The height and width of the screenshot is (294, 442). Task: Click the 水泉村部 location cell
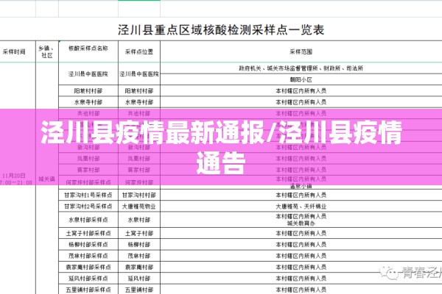pos(139,220)
